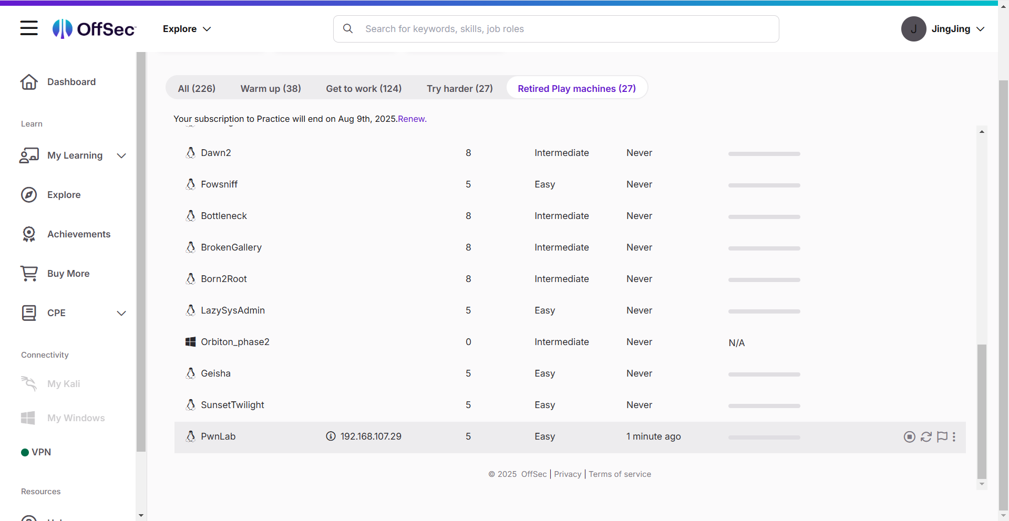Click the Linux icon next to Fowsniff

pos(191,184)
